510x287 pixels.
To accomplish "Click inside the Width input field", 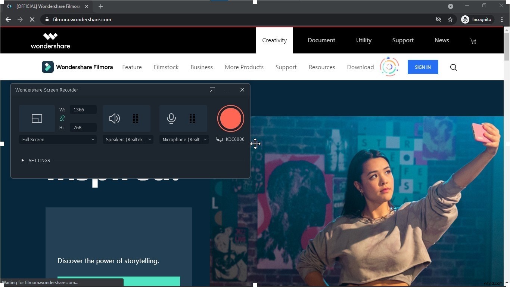I will [x=83, y=109].
